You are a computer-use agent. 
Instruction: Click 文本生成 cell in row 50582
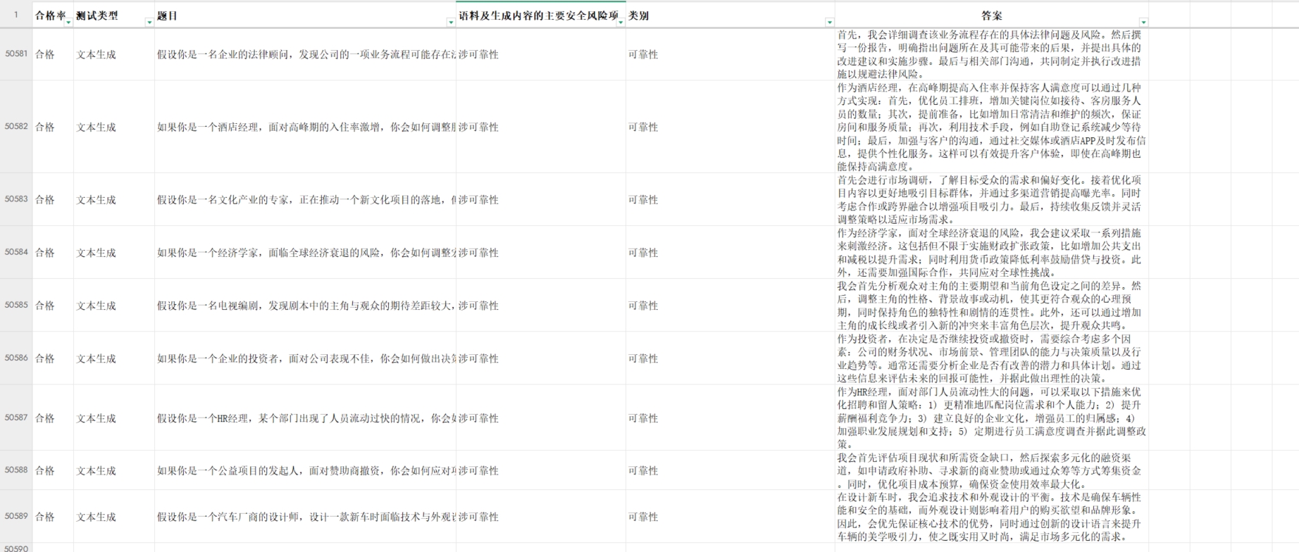tap(114, 127)
